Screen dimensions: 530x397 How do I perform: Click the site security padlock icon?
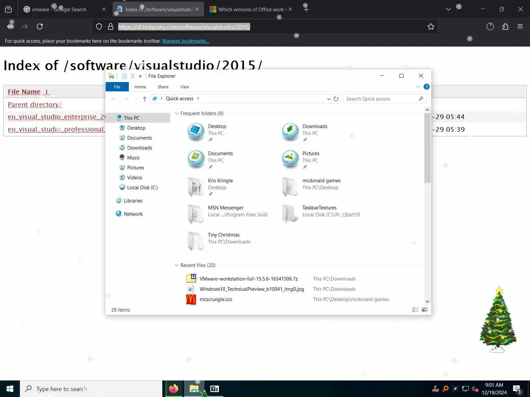click(111, 26)
